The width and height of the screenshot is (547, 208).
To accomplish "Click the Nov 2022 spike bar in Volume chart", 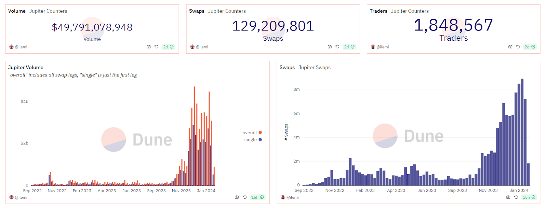I will pyautogui.click(x=50, y=179).
